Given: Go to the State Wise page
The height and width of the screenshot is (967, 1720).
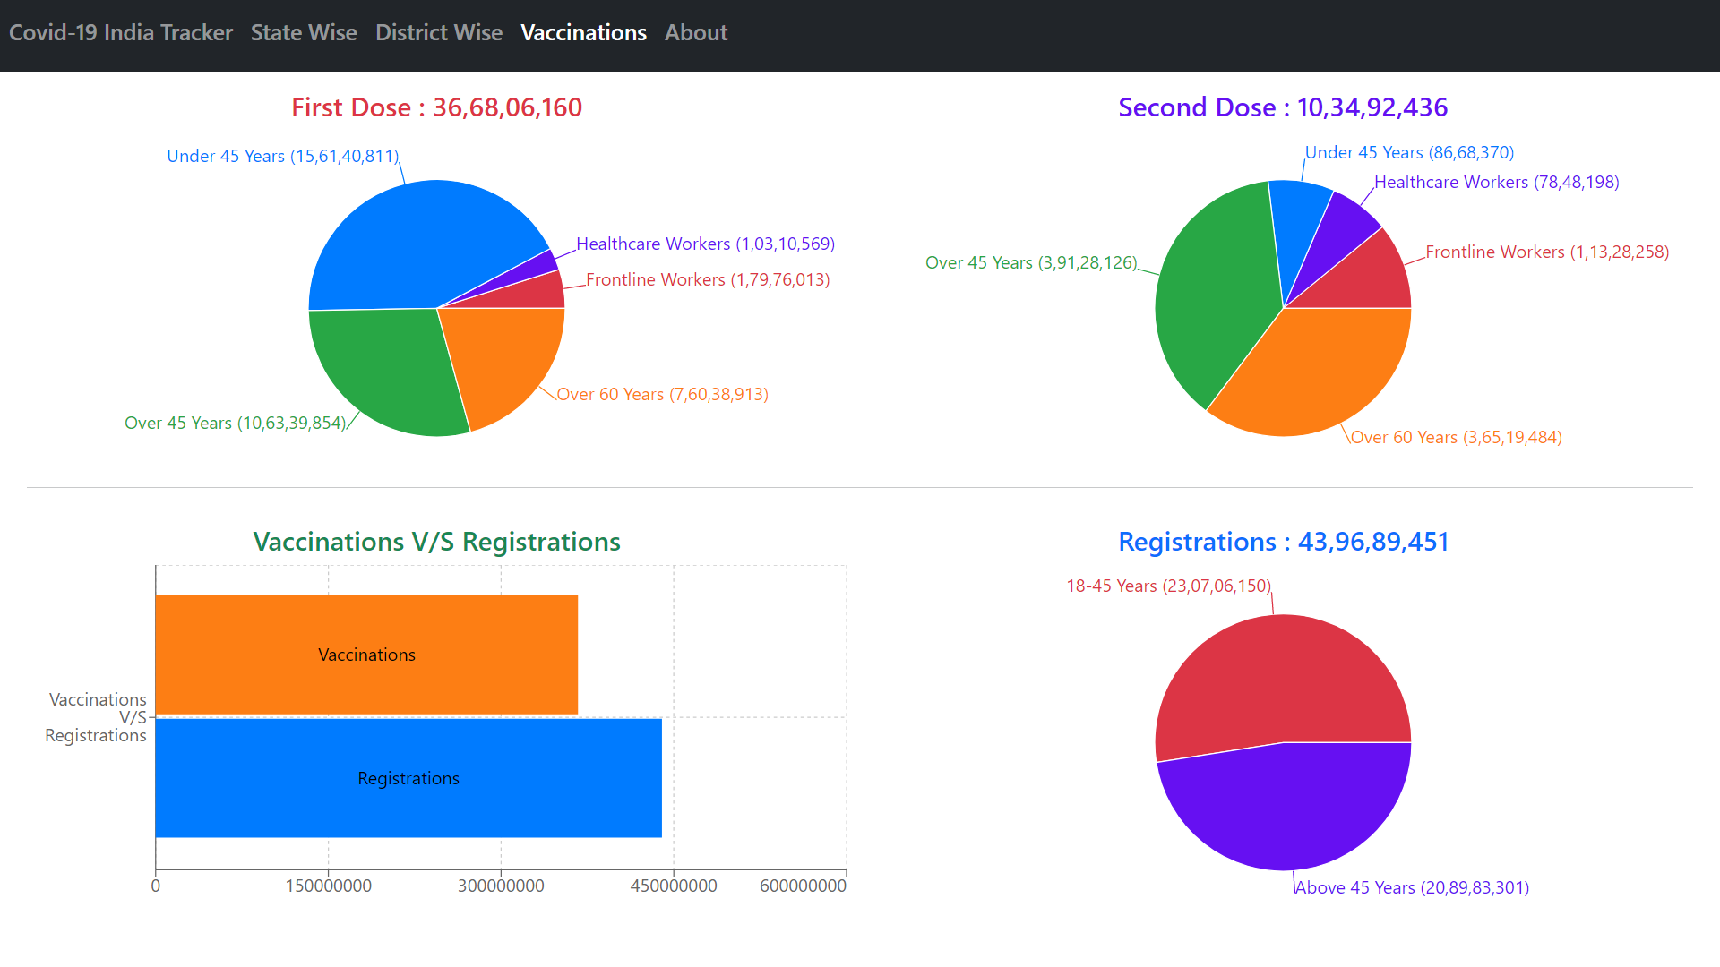Looking at the screenshot, I should coord(304,32).
